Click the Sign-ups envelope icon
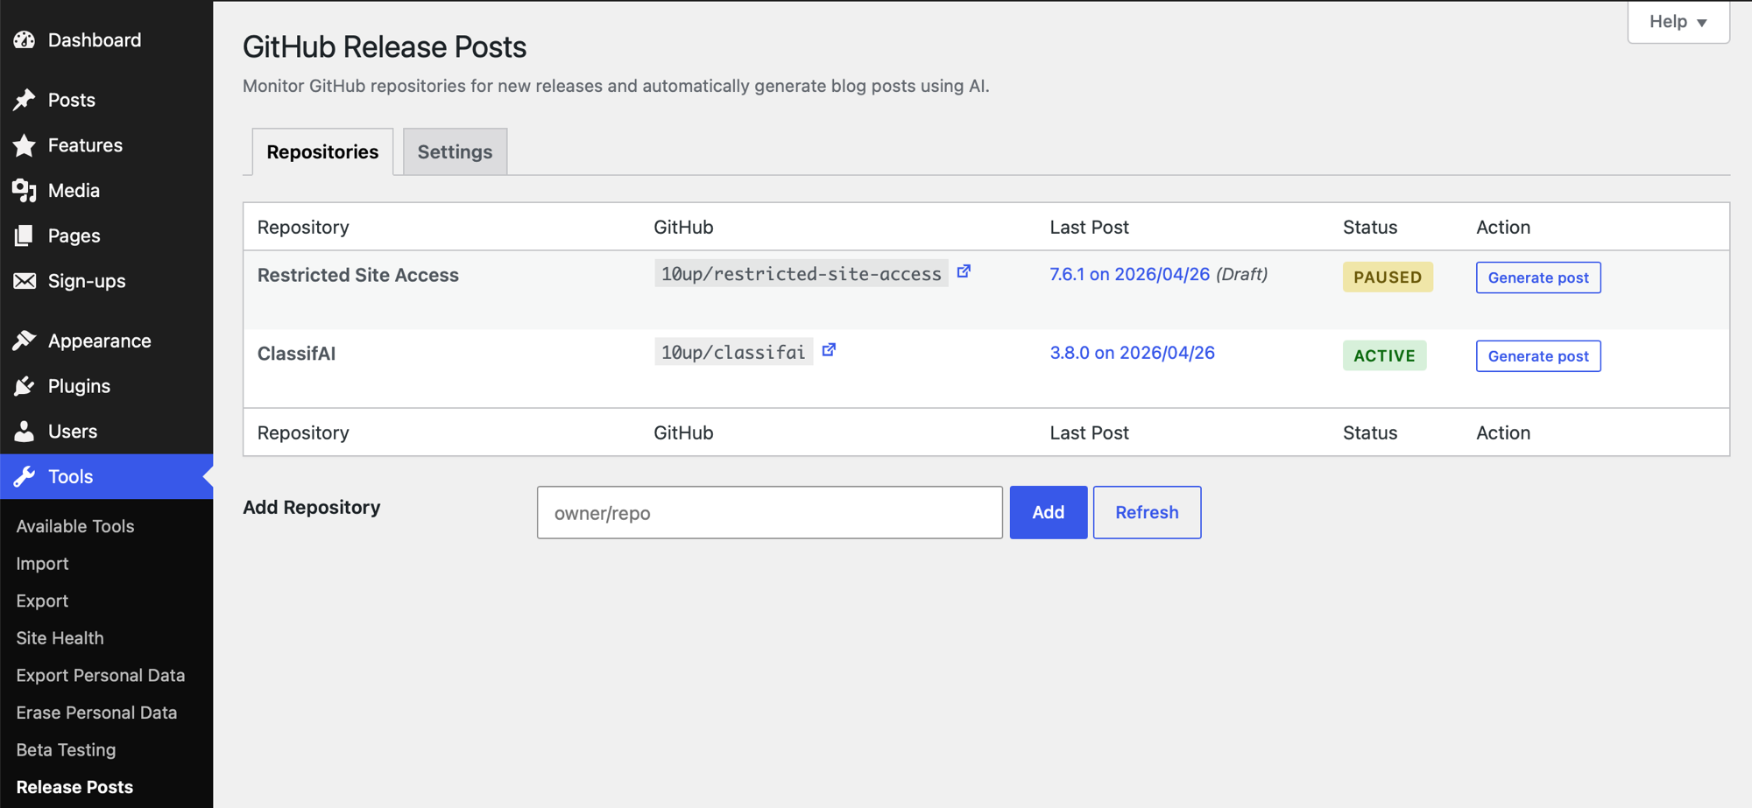The height and width of the screenshot is (808, 1752). [x=25, y=281]
